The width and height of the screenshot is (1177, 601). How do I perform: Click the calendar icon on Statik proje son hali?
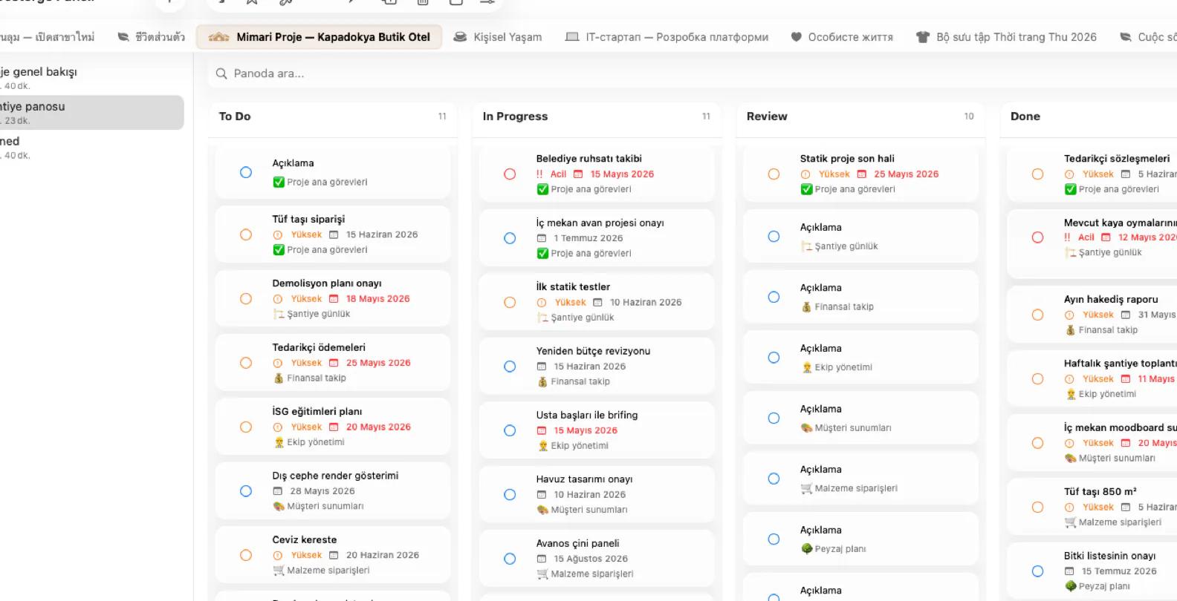[x=862, y=174]
